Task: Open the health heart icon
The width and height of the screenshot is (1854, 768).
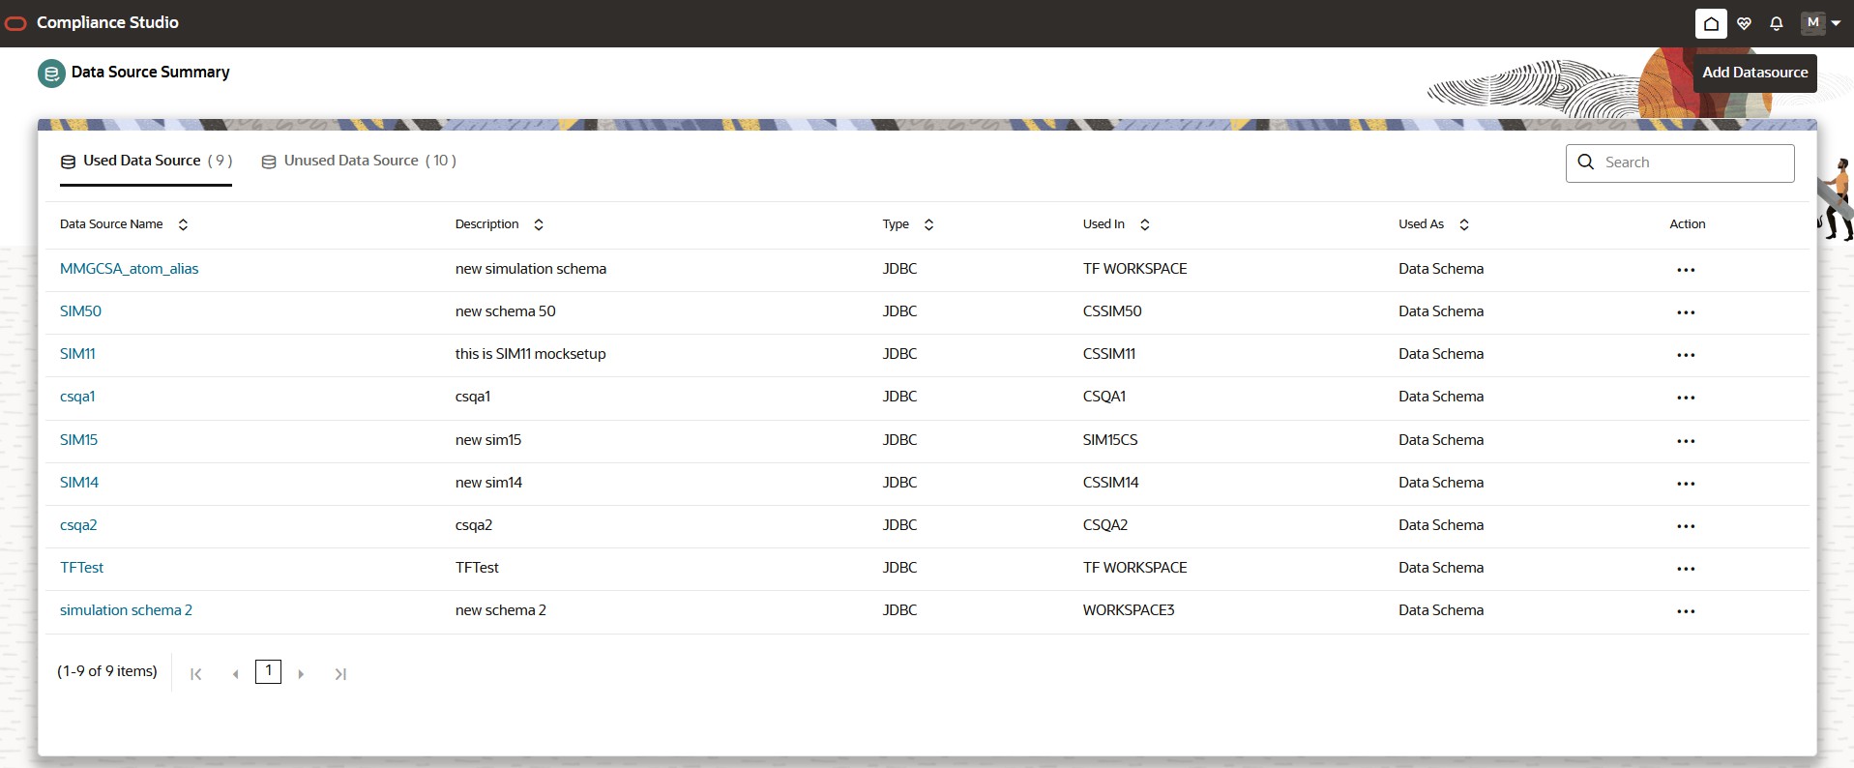Action: click(1744, 23)
